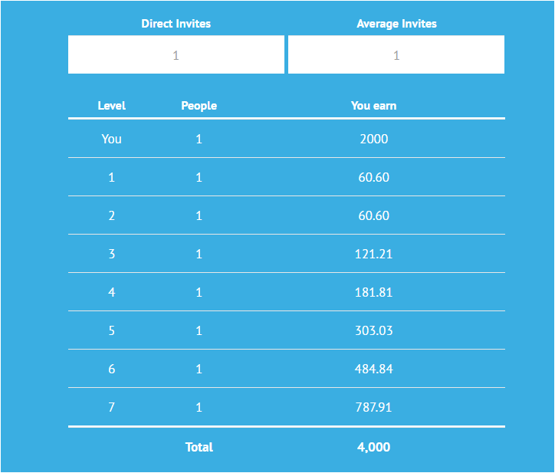Select the People column header

tap(199, 106)
